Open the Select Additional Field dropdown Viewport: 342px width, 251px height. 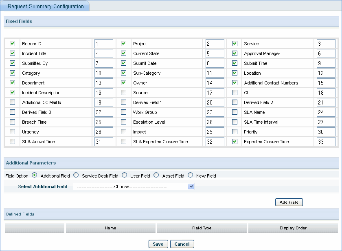(x=134, y=187)
